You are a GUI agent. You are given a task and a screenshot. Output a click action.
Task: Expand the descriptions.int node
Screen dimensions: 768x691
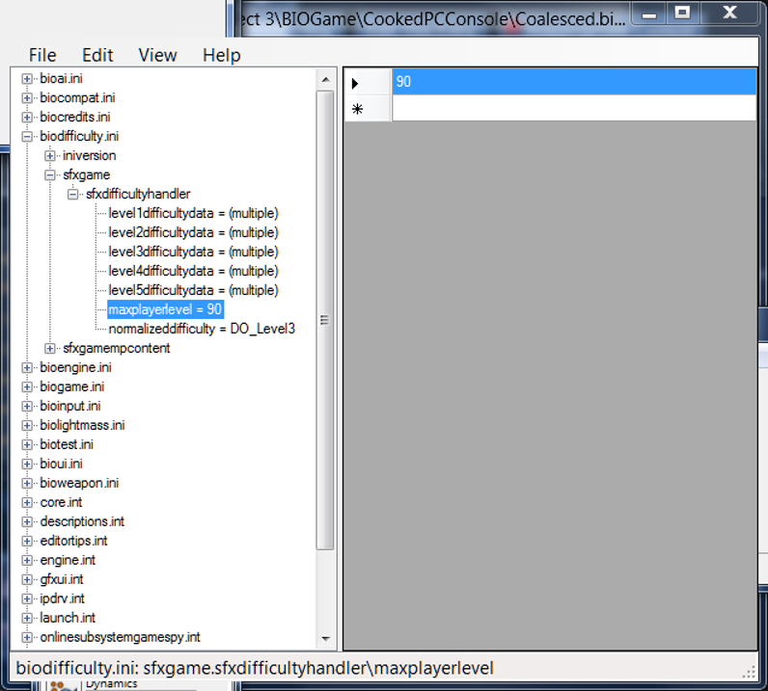[x=27, y=521]
